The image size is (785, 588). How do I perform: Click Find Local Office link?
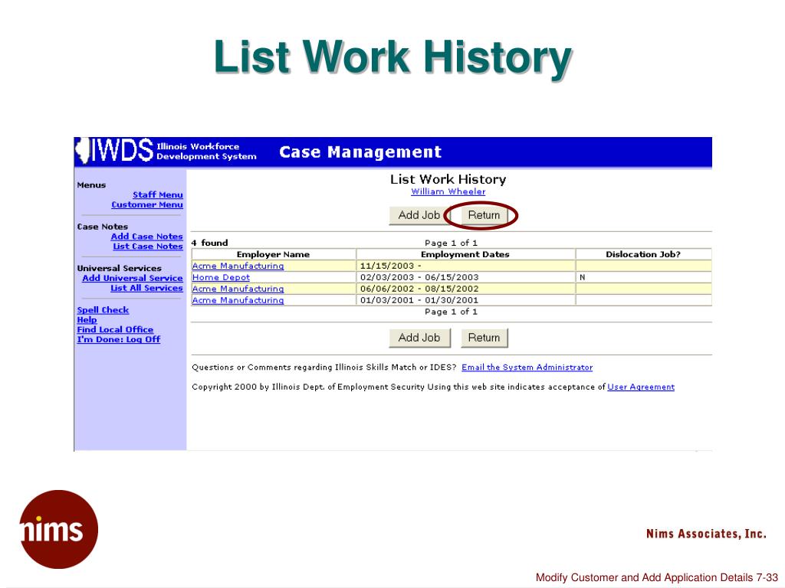115,329
